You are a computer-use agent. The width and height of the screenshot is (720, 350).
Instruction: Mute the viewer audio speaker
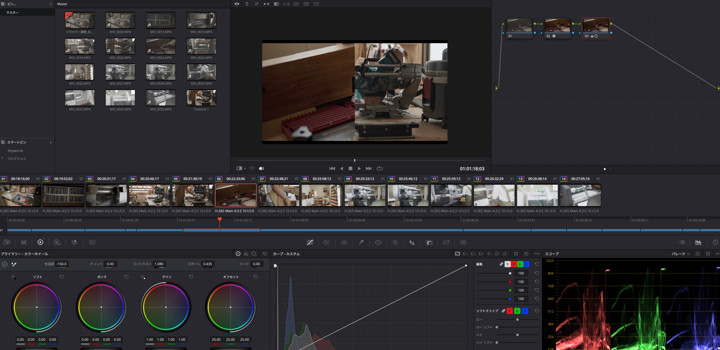[x=261, y=168]
